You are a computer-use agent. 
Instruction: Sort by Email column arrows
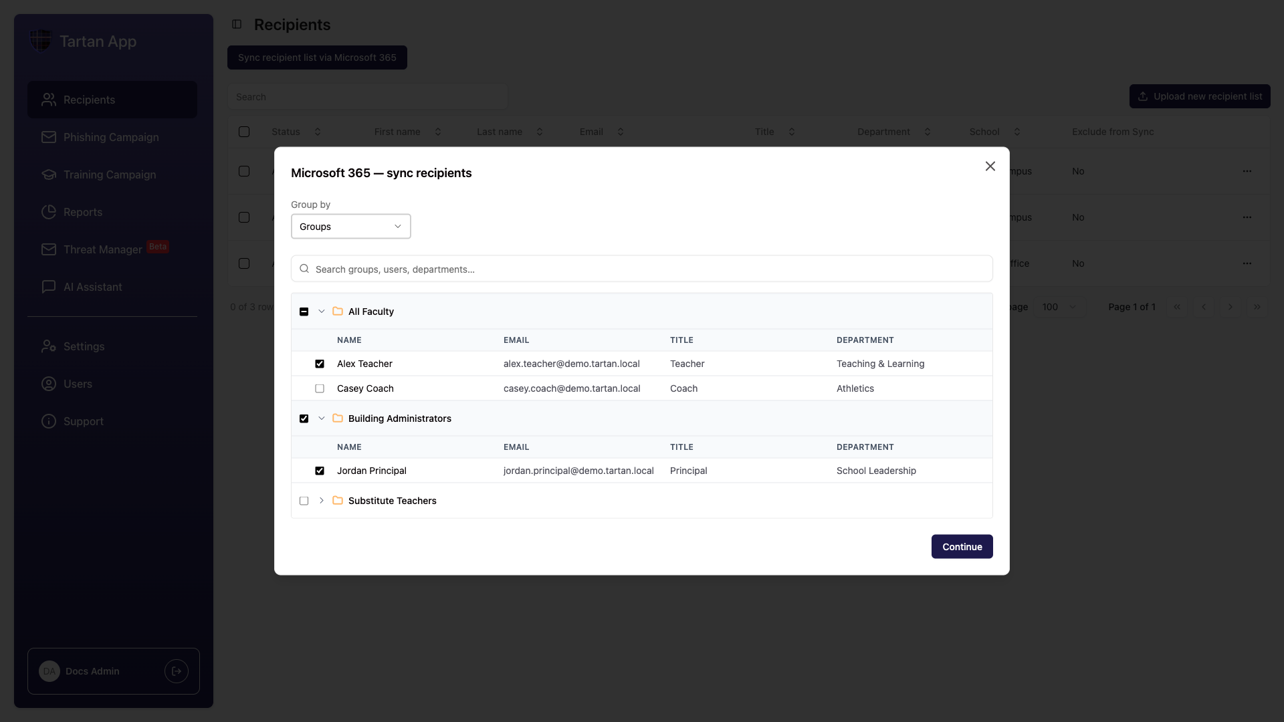(x=621, y=132)
